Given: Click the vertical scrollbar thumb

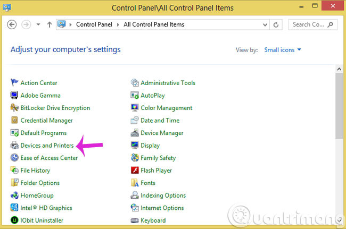Looking at the screenshot, I should (x=339, y=106).
